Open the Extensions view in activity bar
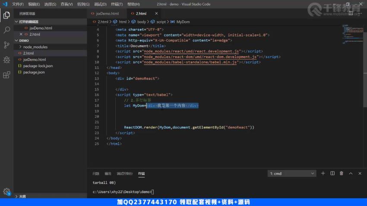367x206 pixels. (x=6, y=75)
